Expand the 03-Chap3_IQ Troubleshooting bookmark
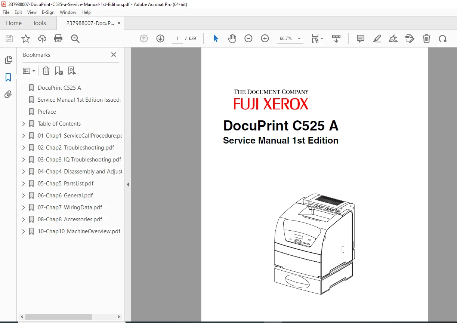 pyautogui.click(x=24, y=160)
